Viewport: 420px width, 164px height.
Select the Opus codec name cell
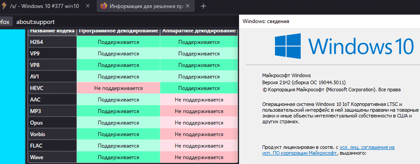tap(52, 122)
